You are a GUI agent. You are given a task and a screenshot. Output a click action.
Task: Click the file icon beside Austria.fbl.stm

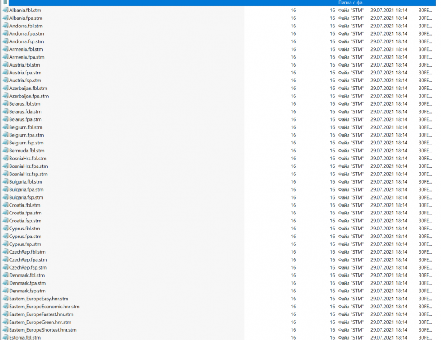point(5,65)
